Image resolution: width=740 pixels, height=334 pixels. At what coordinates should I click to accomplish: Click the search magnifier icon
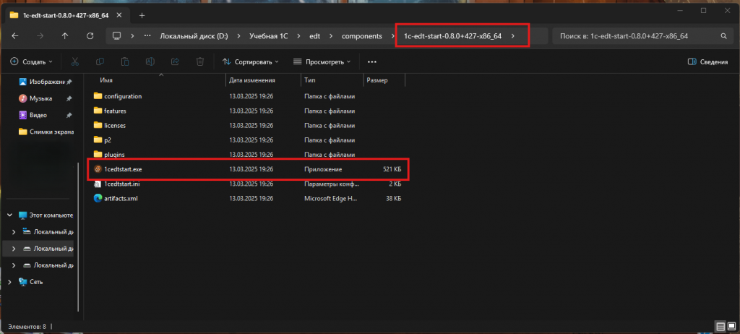723,36
